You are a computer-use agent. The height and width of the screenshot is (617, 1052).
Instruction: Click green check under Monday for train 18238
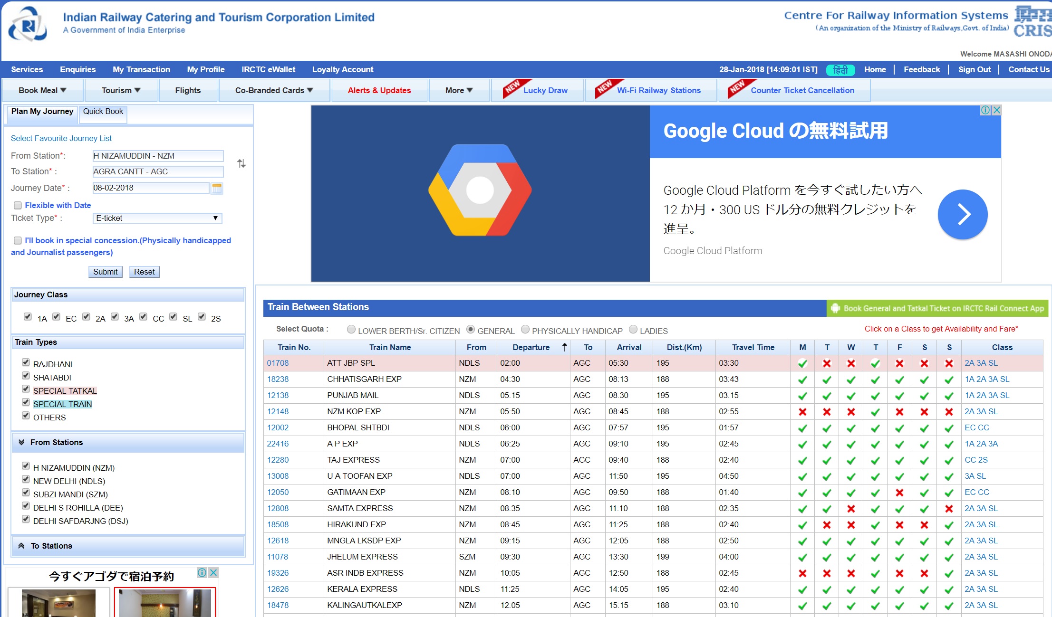click(x=802, y=380)
